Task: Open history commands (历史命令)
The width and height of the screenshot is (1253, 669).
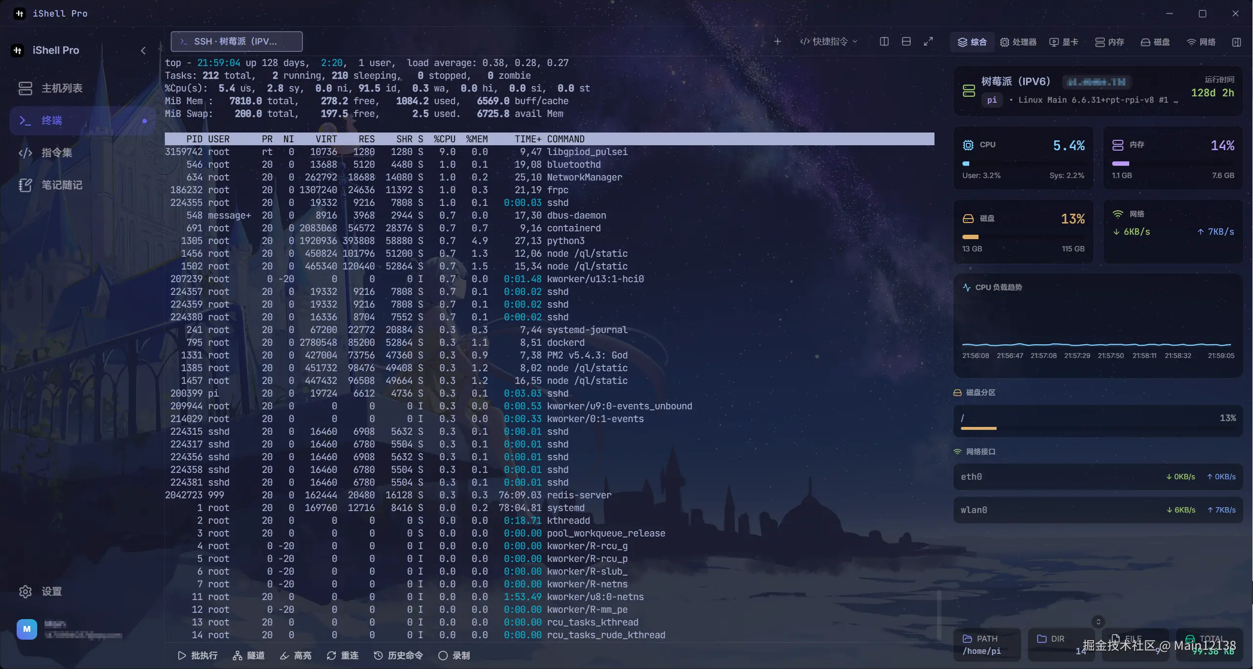Action: [x=398, y=655]
